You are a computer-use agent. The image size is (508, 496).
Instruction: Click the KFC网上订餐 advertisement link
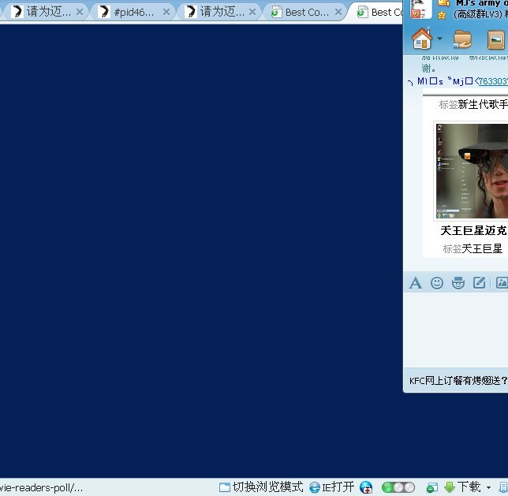[458, 381]
